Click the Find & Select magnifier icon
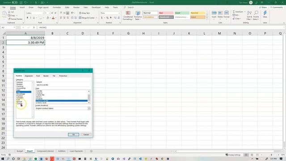The width and height of the screenshot is (286, 161). coord(256,13)
